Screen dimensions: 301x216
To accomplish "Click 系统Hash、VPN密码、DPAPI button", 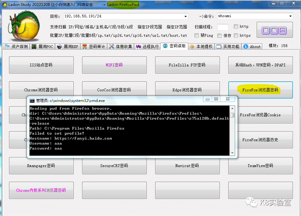I will pyautogui.click(x=260, y=65).
